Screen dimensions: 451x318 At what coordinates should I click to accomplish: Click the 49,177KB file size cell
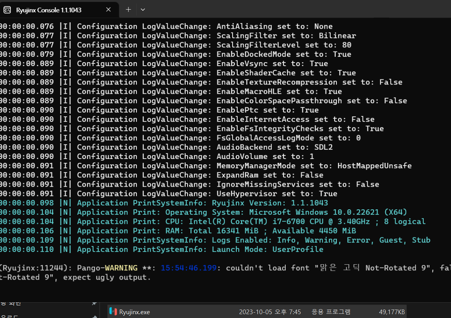click(x=392, y=312)
